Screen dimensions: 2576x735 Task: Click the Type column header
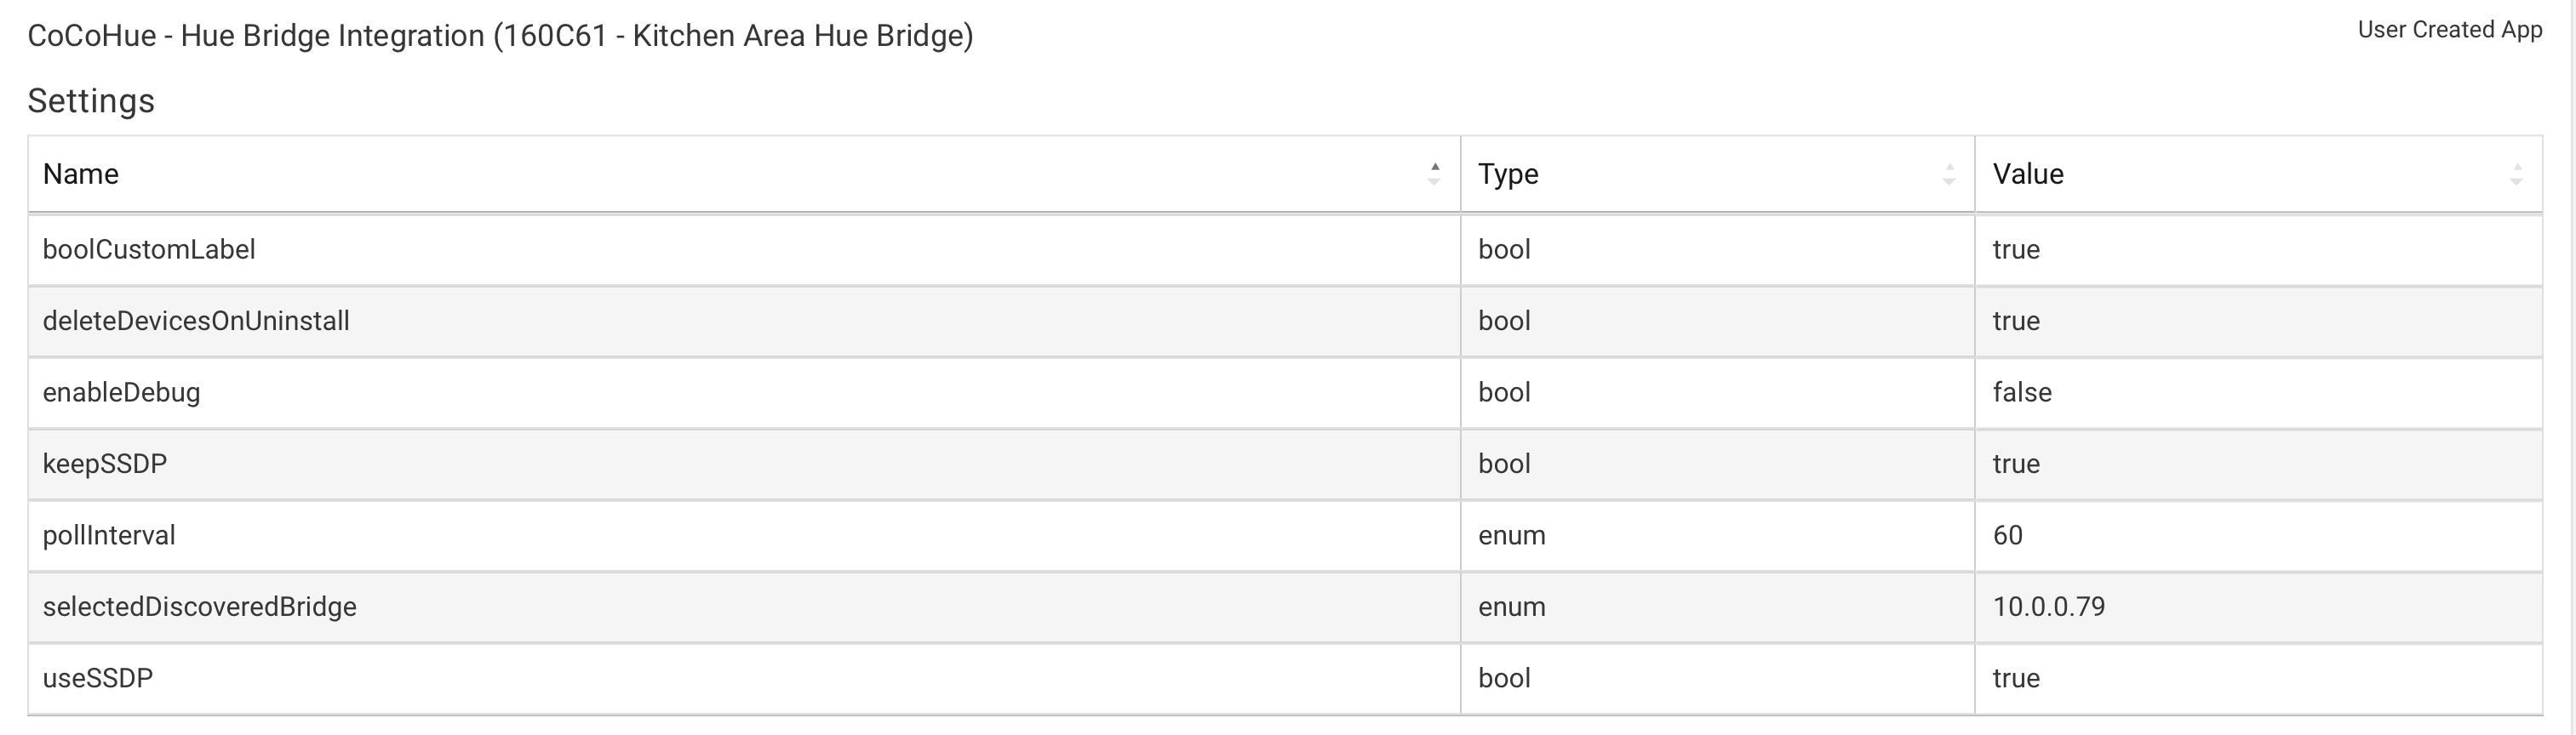[x=1717, y=174]
